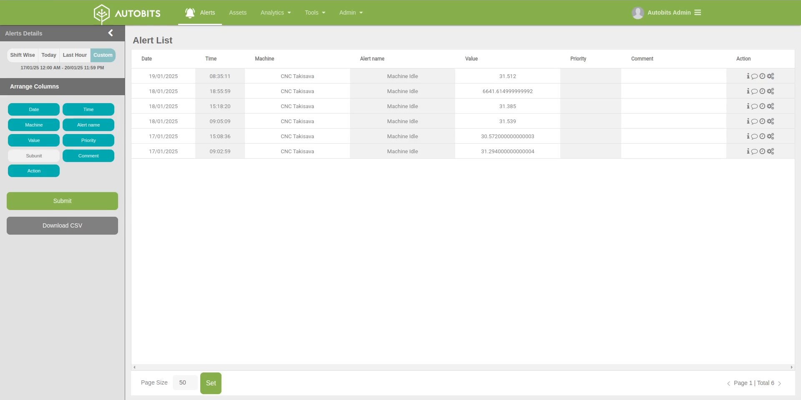Open the hamburger menu beside Autobits Admin
The height and width of the screenshot is (400, 801).
click(698, 13)
